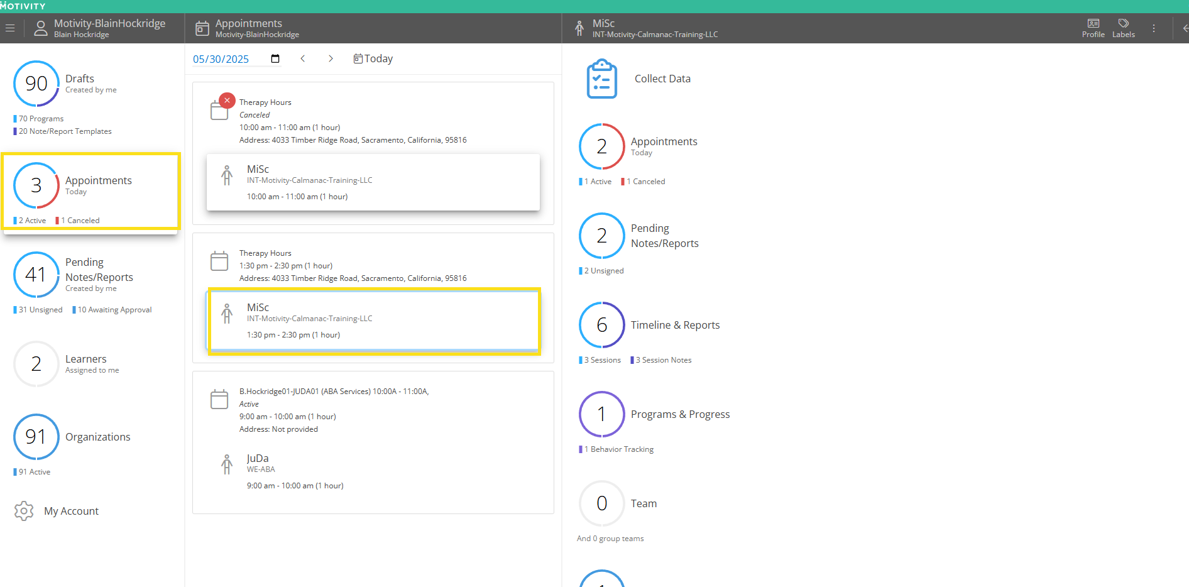The image size is (1189, 587).
Task: Open MiSc Appointments Today
Action: (664, 146)
